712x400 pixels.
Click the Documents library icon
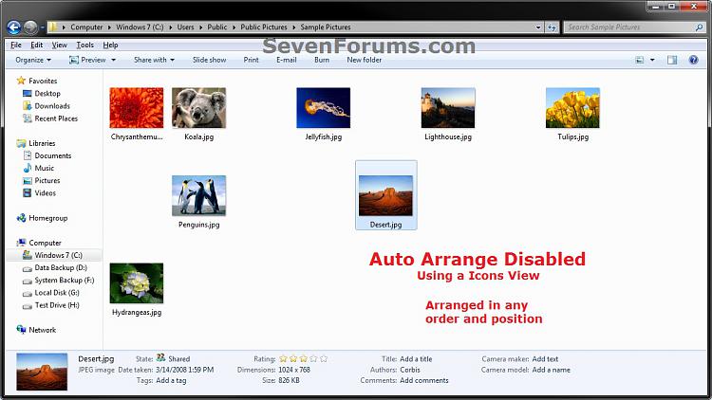tap(27, 155)
